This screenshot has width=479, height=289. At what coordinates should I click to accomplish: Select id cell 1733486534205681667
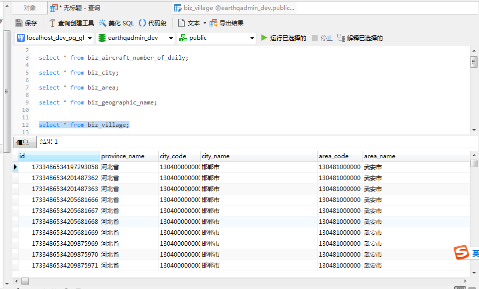point(59,211)
